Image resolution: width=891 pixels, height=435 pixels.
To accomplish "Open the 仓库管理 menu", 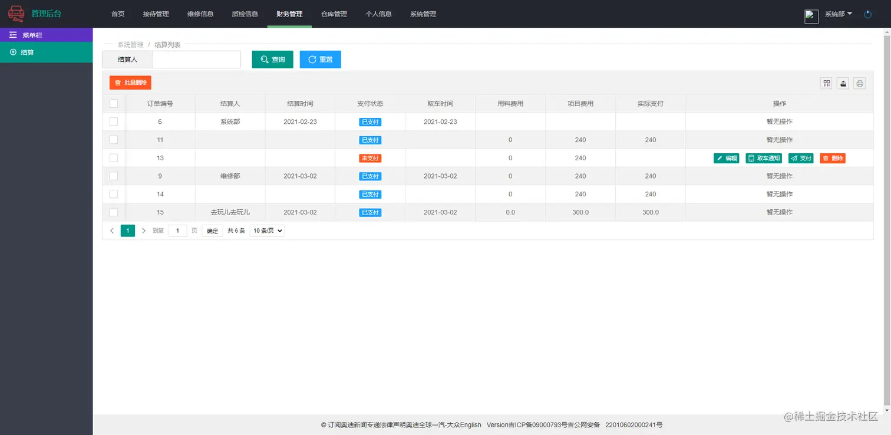I will click(x=334, y=14).
